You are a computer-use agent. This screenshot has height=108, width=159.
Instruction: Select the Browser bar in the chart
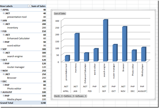[125, 45]
